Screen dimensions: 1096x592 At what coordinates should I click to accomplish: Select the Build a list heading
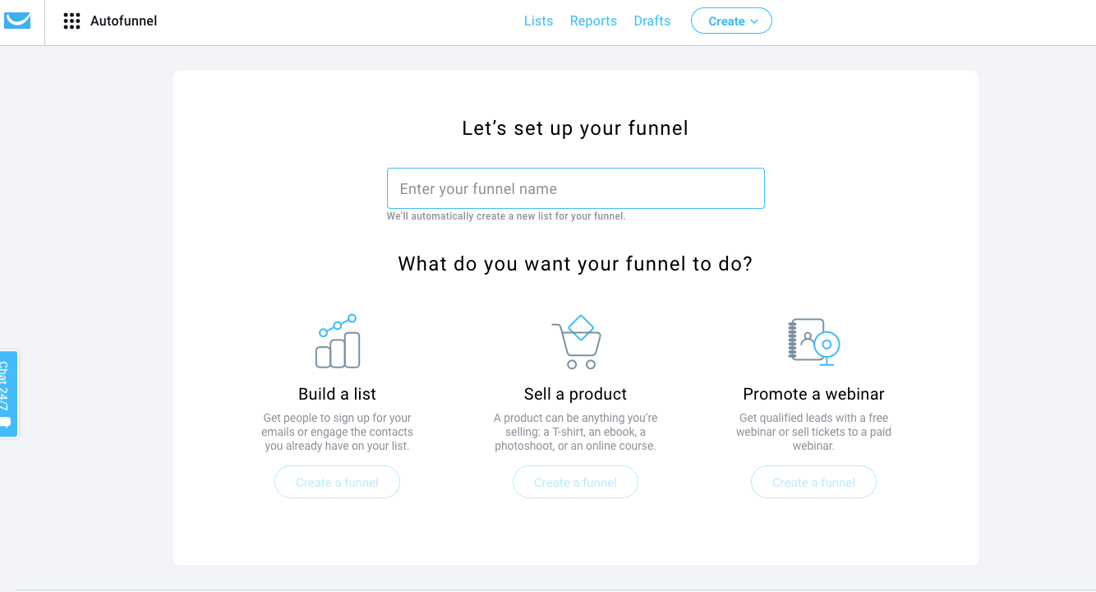pyautogui.click(x=338, y=394)
